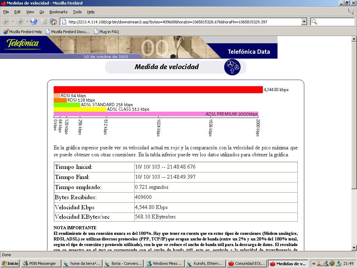
Task: Click the Done status bar text
Action: 7,255
